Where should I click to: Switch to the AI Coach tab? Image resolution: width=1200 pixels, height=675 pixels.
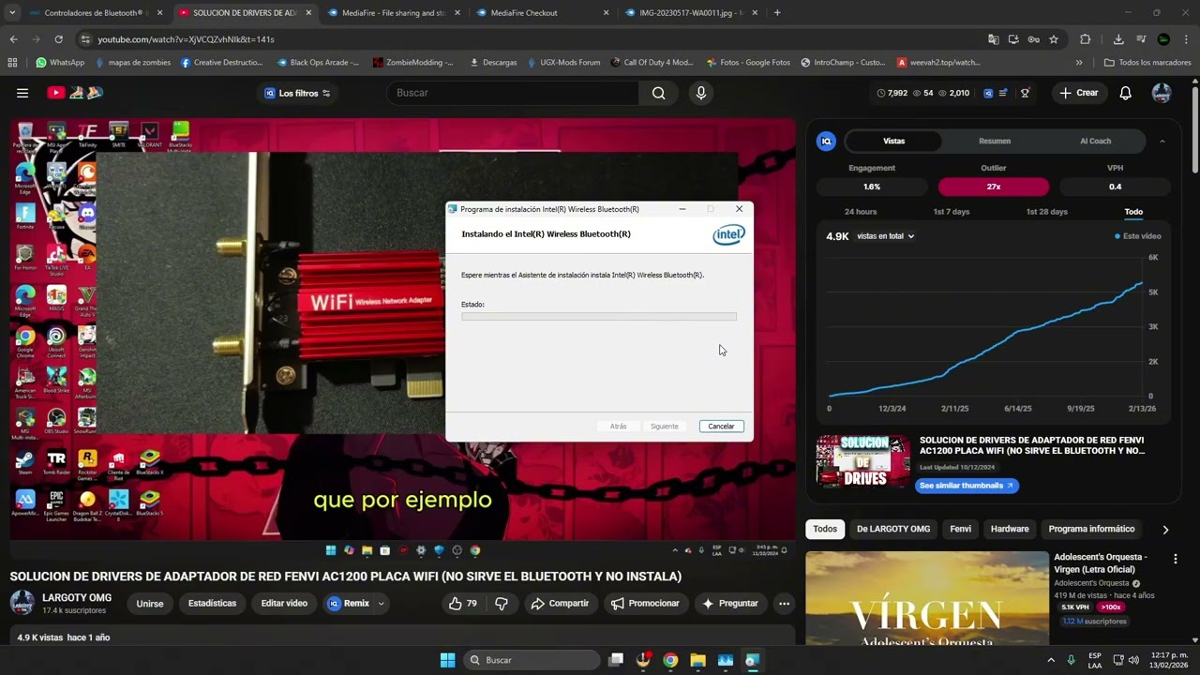(x=1095, y=141)
